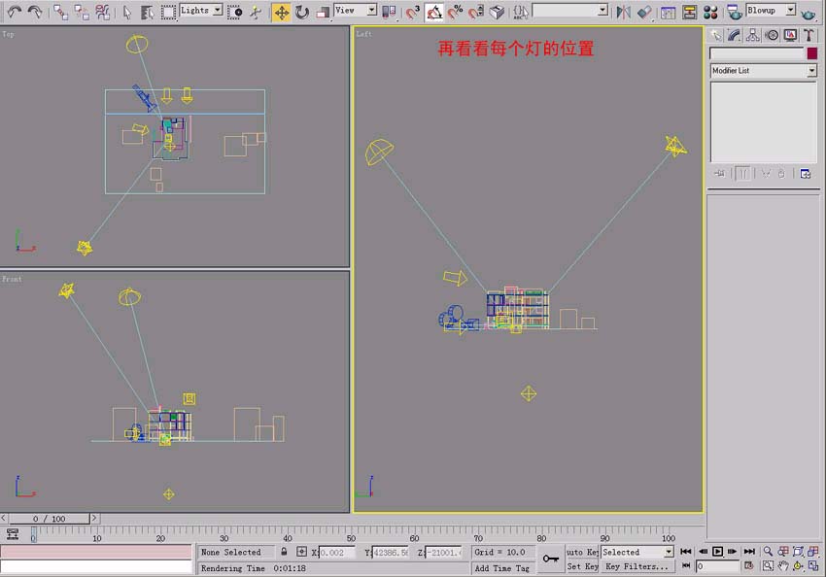Activate the Rotate transform tool
826x577 pixels.
(x=302, y=12)
